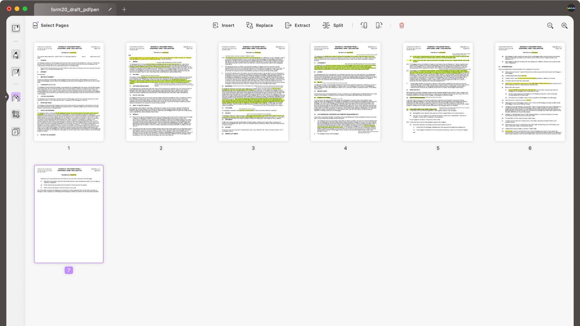This screenshot has height=326, width=580.
Task: Select the Replace tool
Action: click(x=259, y=25)
